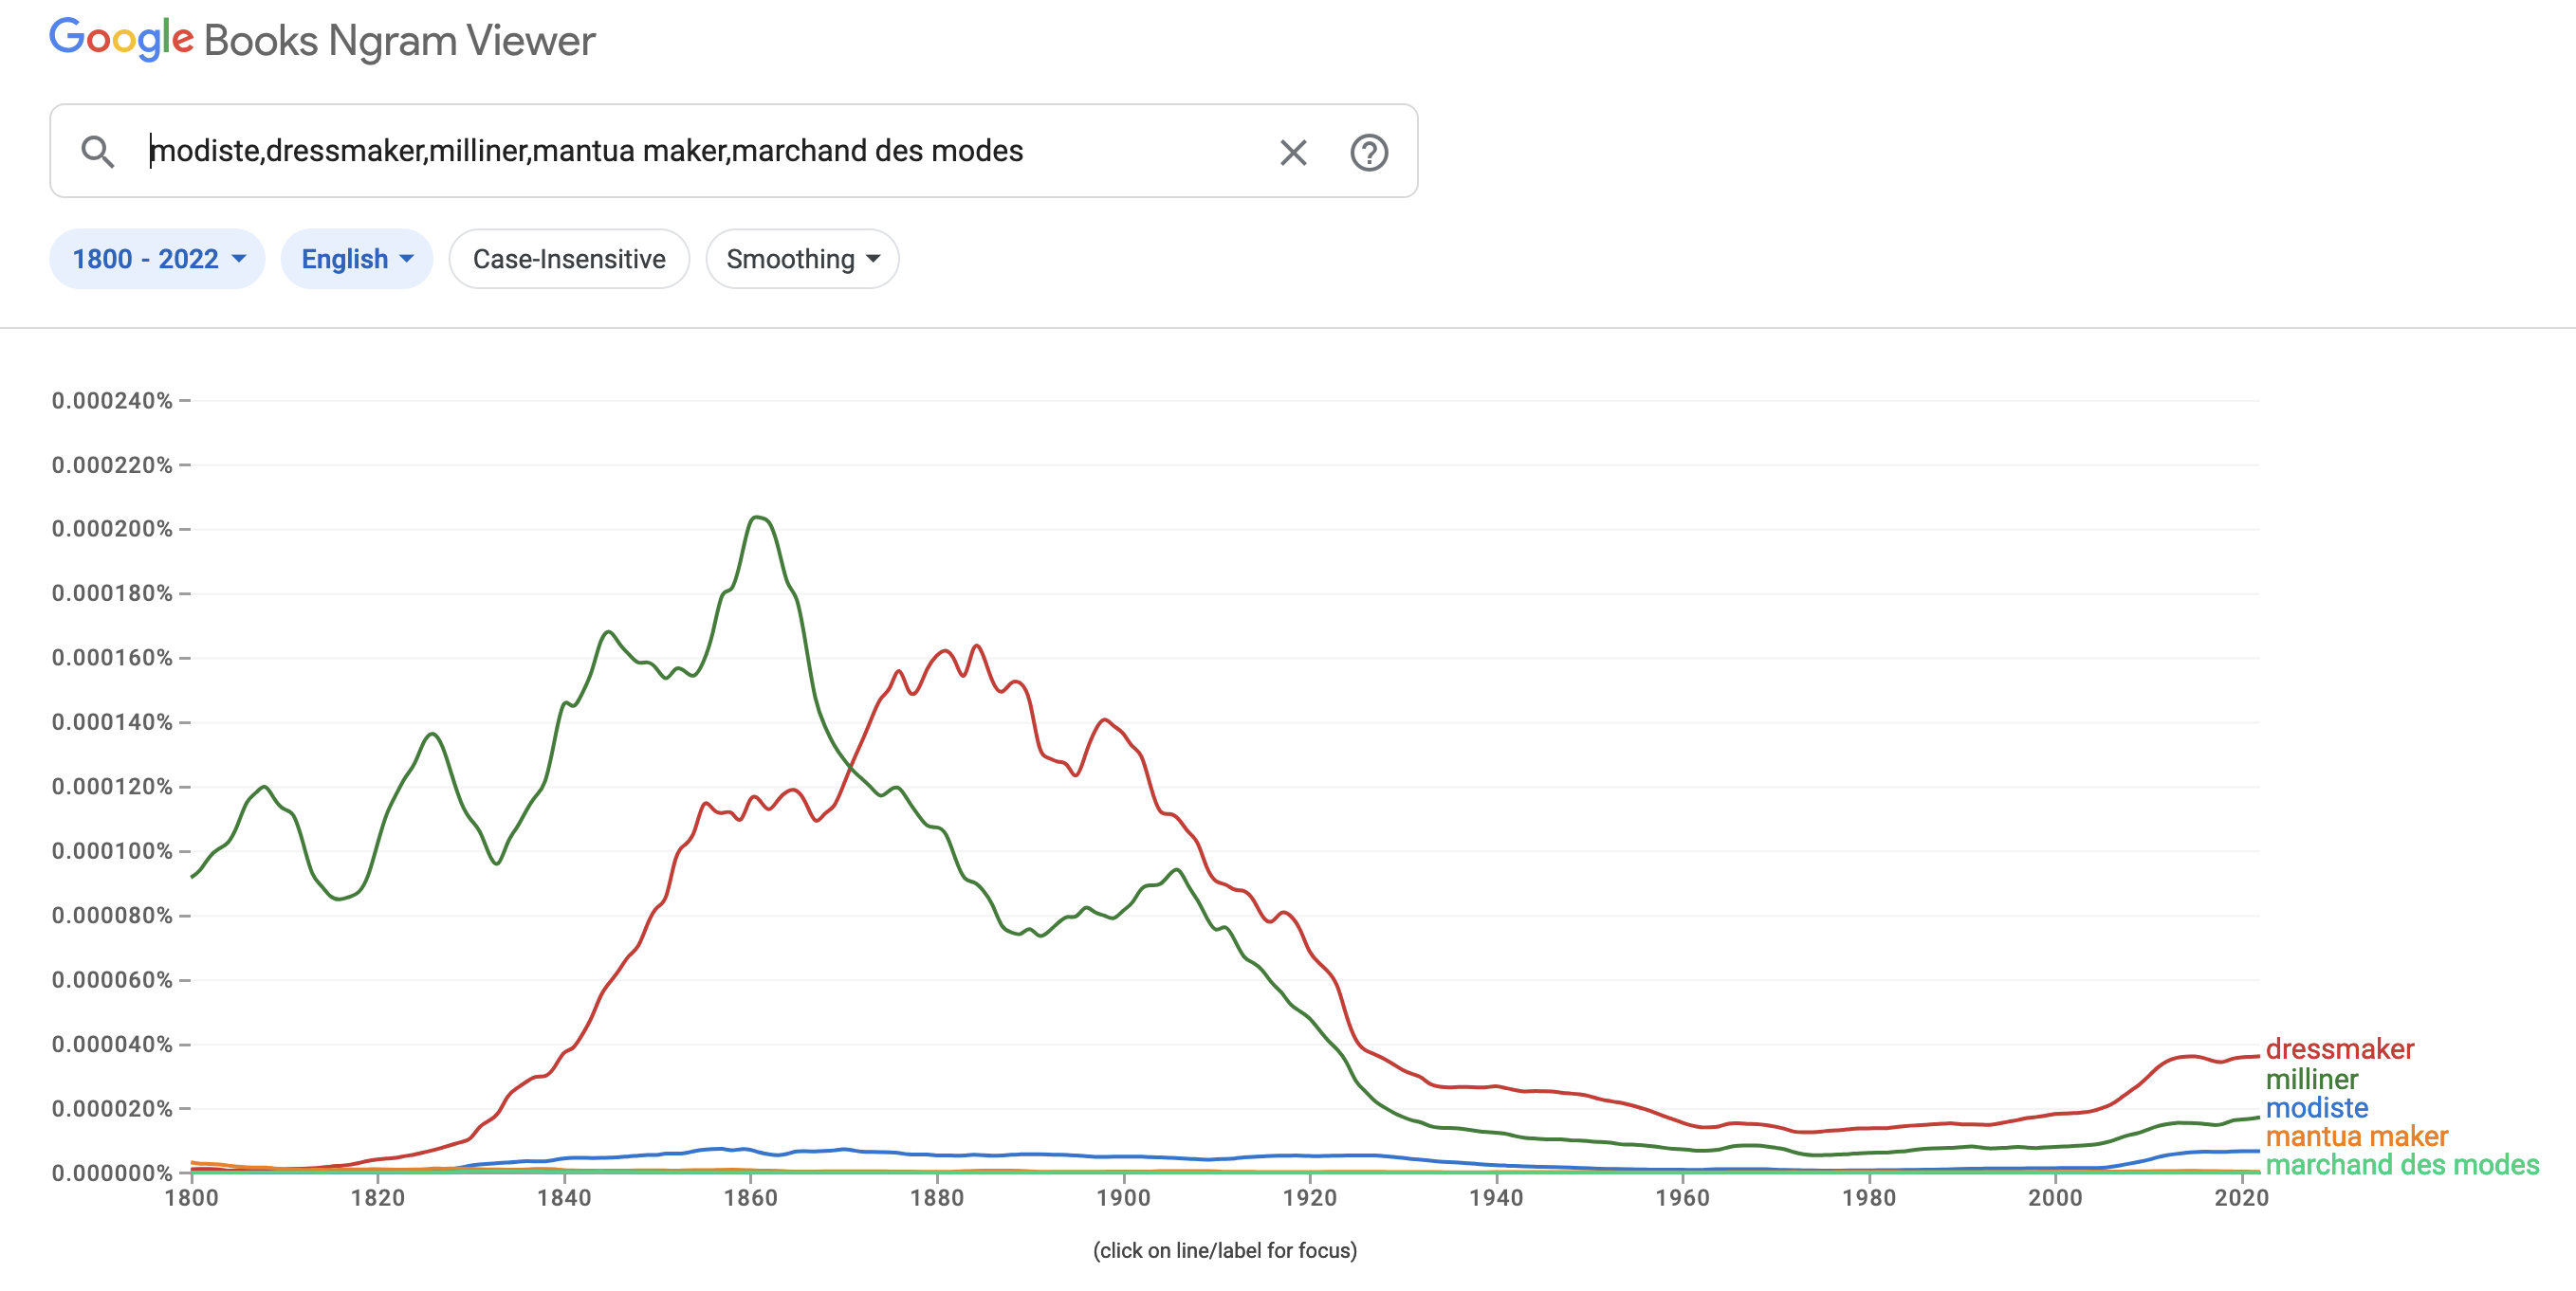Viewport: 2576px width, 1291px height.
Task: Toggle Case-Insensitive matching
Action: coord(569,259)
